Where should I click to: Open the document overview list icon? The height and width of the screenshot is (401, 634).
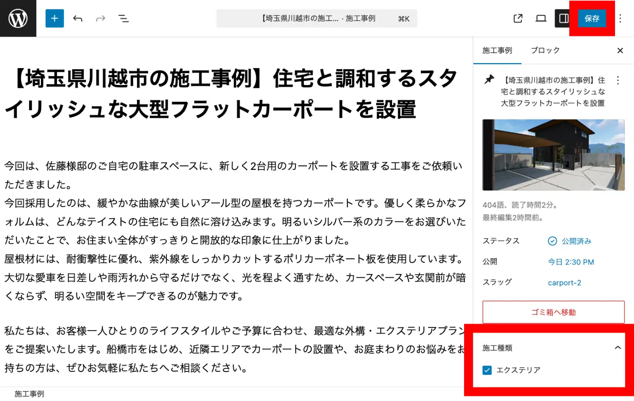coord(123,18)
